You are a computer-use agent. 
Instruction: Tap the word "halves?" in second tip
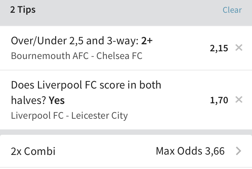(x=28, y=100)
